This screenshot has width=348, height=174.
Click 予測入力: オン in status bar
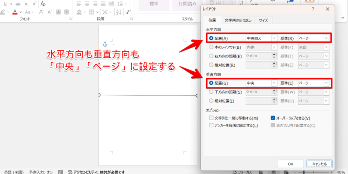tap(41, 172)
